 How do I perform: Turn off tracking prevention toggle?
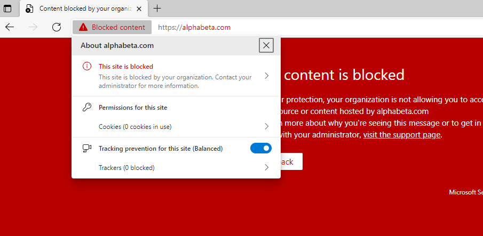click(261, 149)
